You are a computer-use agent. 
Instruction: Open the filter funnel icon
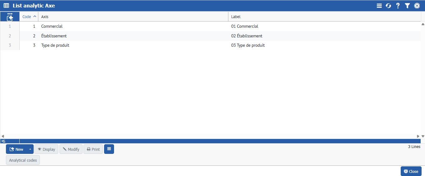coord(407,6)
